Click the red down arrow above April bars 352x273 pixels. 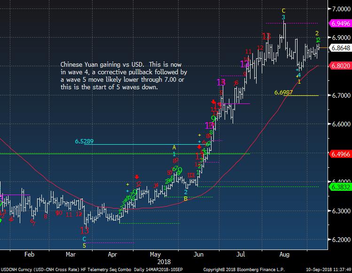coord(137,177)
